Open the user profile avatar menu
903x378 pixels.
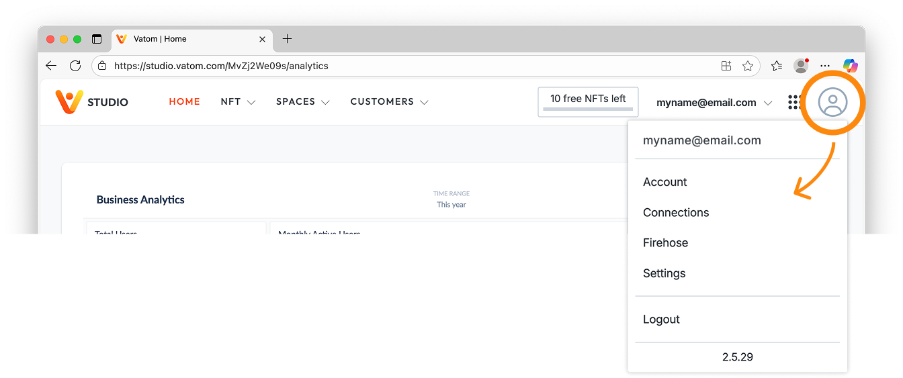[832, 103]
